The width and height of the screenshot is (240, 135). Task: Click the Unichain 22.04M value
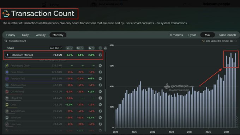click(x=58, y=124)
